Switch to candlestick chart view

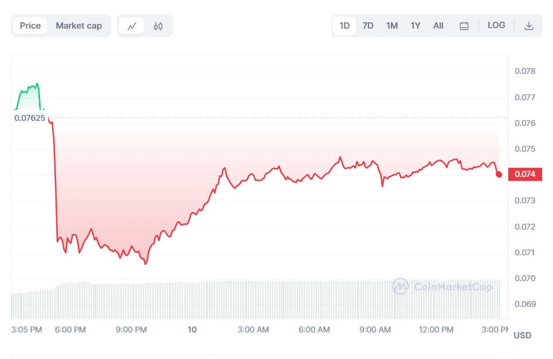pos(158,26)
